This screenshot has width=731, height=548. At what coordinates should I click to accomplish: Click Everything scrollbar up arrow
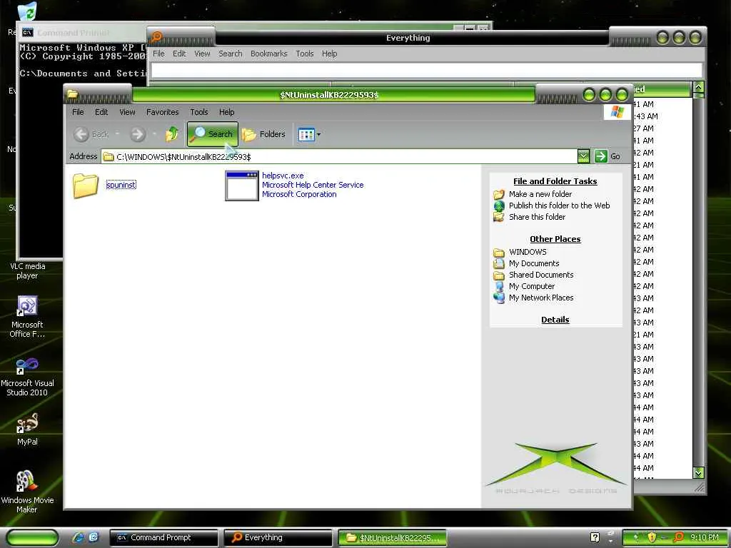point(698,88)
